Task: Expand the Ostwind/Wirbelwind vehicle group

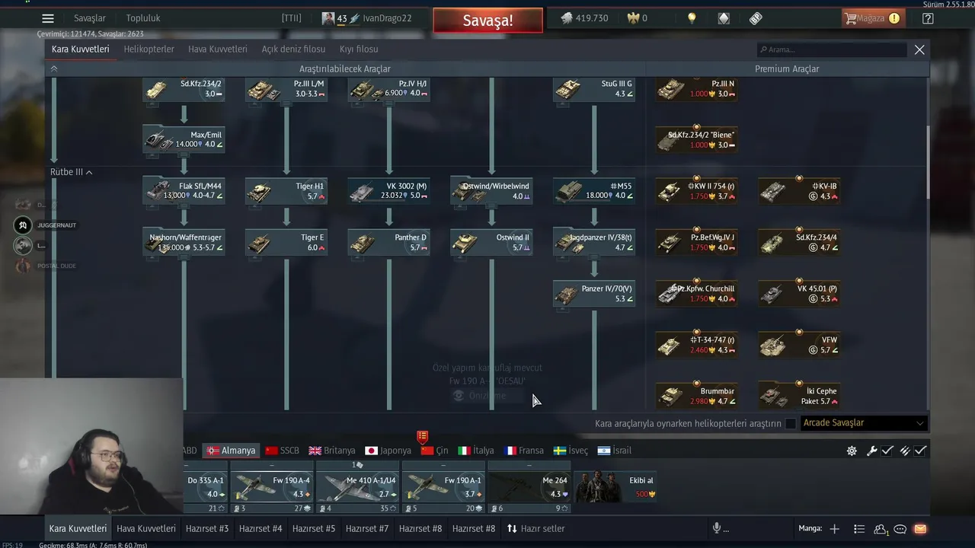Action: [x=491, y=192]
